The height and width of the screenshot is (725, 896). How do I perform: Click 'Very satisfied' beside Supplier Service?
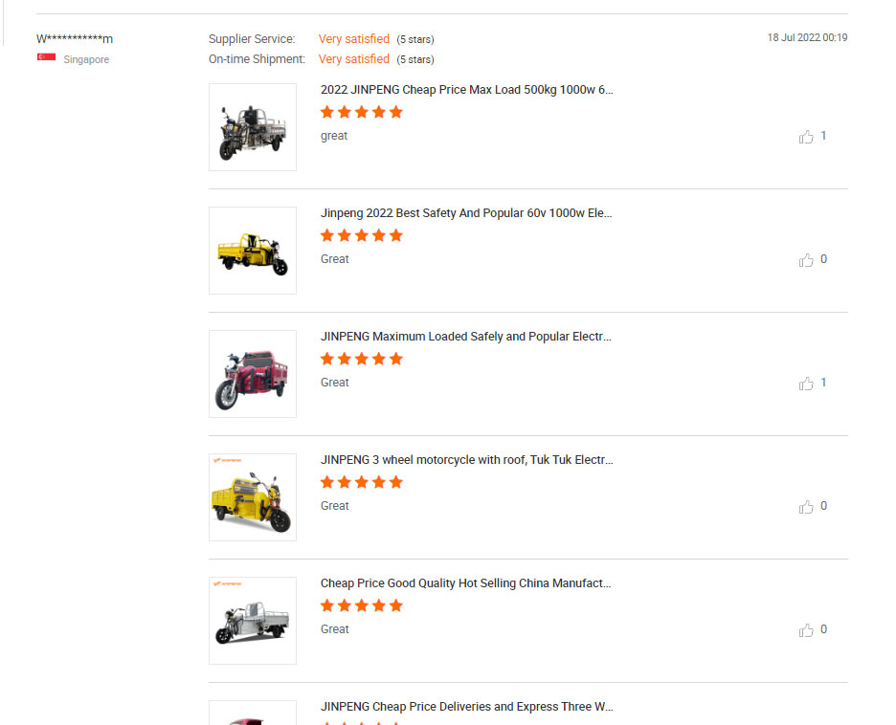[354, 39]
